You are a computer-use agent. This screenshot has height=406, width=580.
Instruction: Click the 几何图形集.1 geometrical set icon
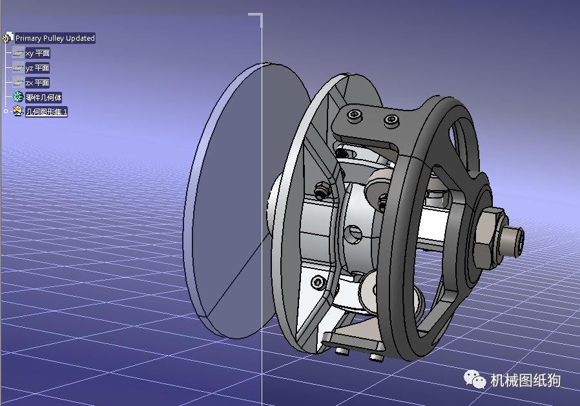[x=18, y=111]
